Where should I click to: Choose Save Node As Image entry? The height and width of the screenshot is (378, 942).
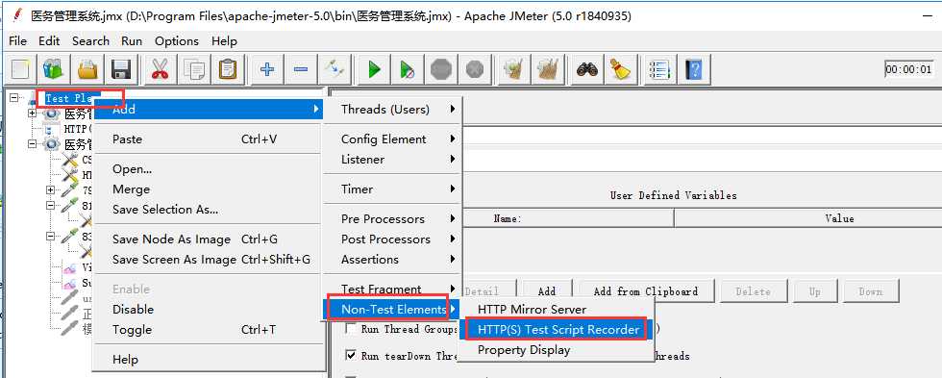pos(210,239)
